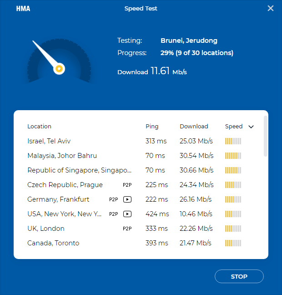This screenshot has width=282, height=295.
Task: Select Malaysia, Johor Bahru location
Action: click(62, 156)
